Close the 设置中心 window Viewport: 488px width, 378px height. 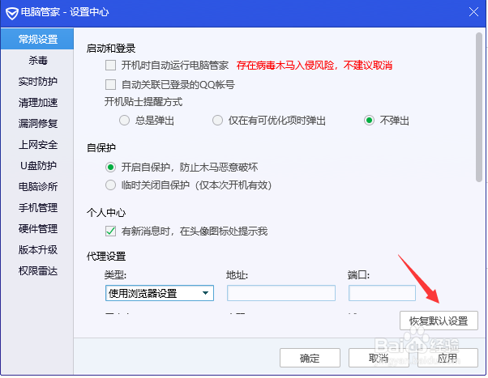tap(473, 12)
